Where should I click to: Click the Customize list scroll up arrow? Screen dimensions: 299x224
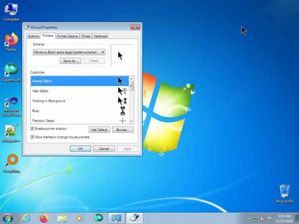pyautogui.click(x=131, y=78)
